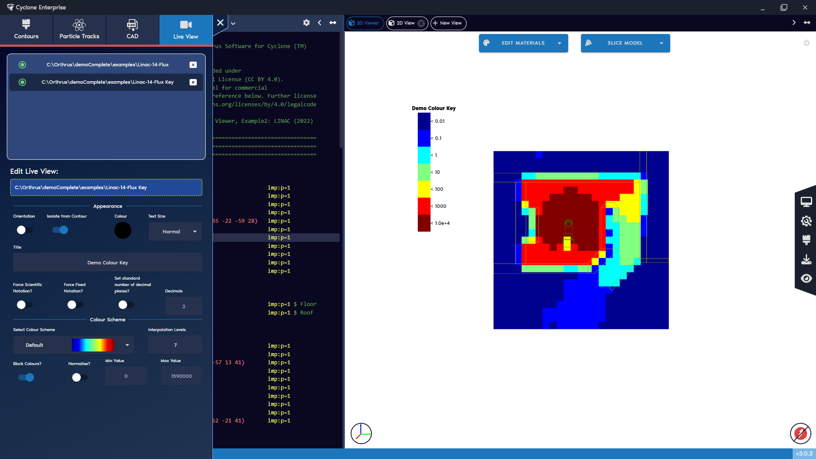Open the CAD panel

click(132, 29)
